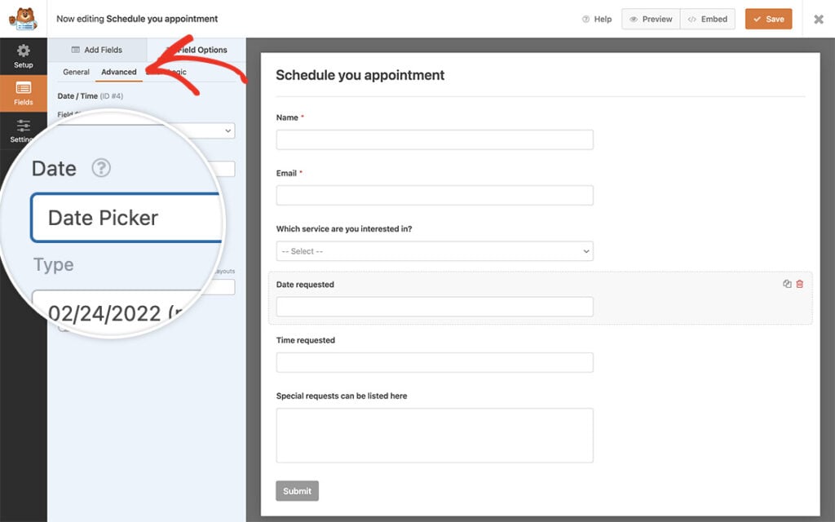Click the Submit button on the form
Viewport: 835px width, 522px height.
click(x=297, y=490)
